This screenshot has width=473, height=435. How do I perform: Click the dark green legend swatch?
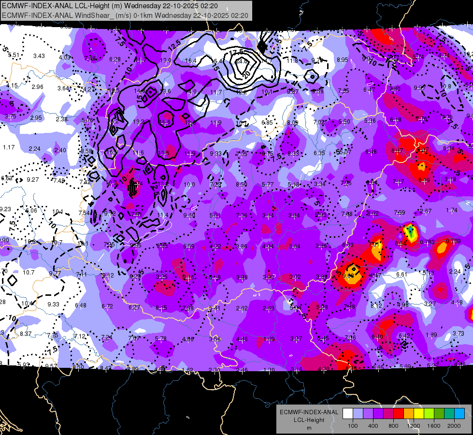pos(439,414)
